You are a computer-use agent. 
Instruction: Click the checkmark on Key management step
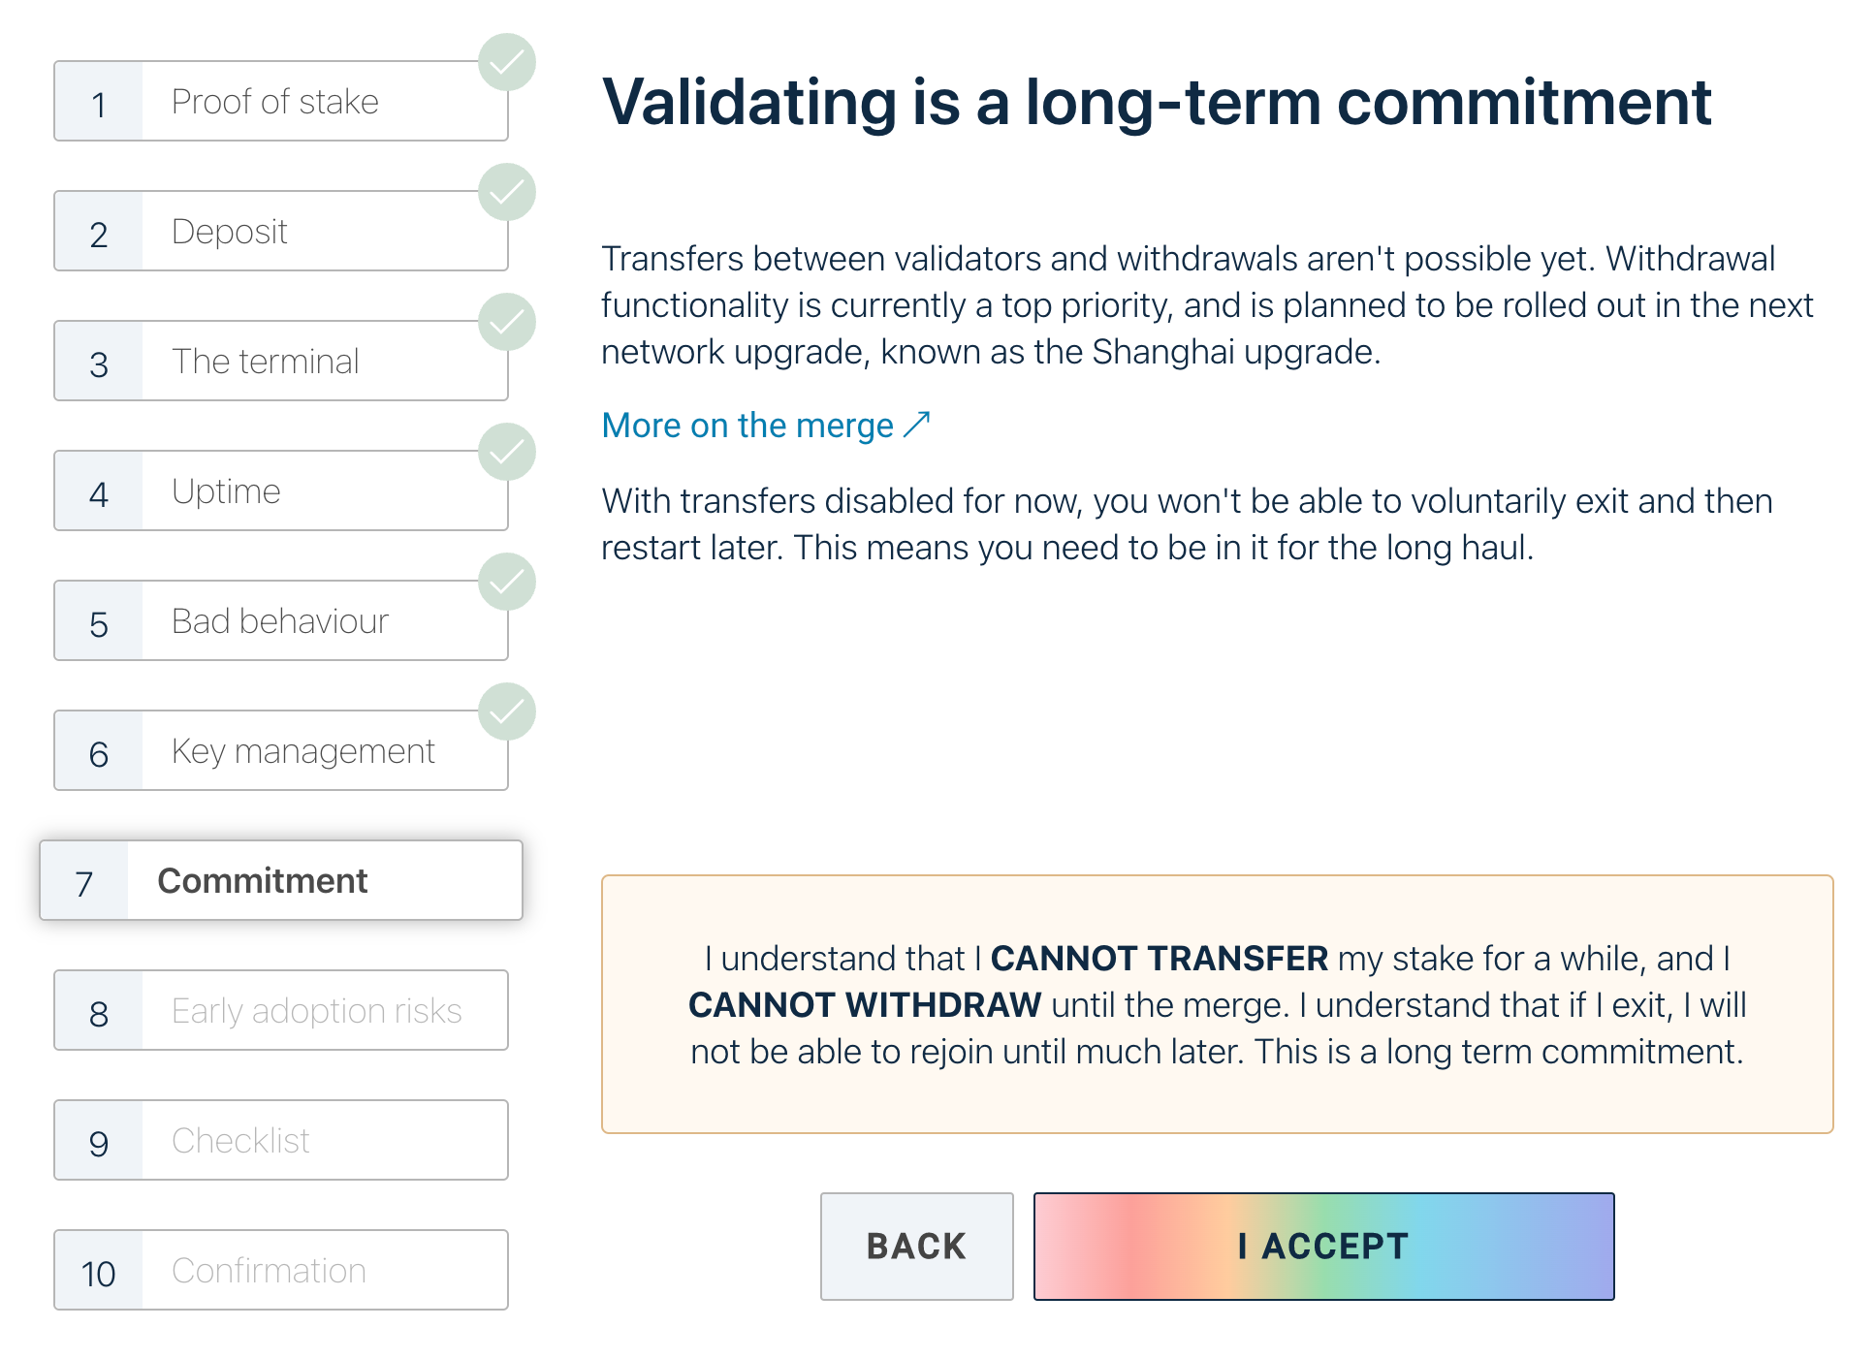507,712
